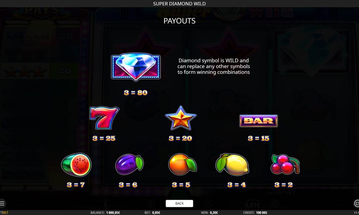Viewport: 359px width, 215px height.
Task: Select the orange fruit symbol
Action: tap(182, 164)
